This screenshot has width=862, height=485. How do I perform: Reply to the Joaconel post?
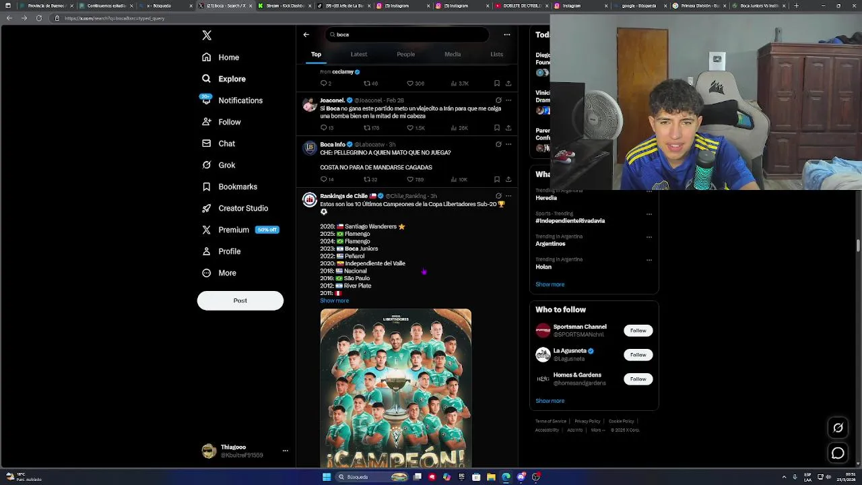[x=327, y=128]
